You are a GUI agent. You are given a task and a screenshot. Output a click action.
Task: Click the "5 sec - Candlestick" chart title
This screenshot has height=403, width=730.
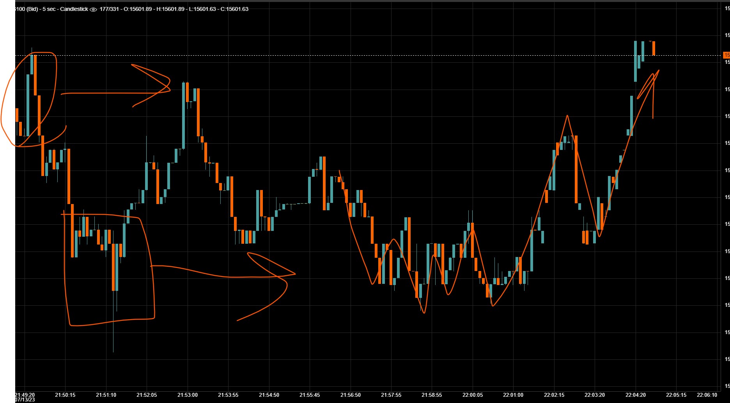pyautogui.click(x=65, y=9)
